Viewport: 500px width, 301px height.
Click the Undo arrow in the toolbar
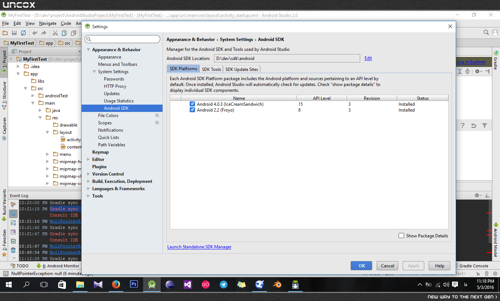tap(35, 33)
